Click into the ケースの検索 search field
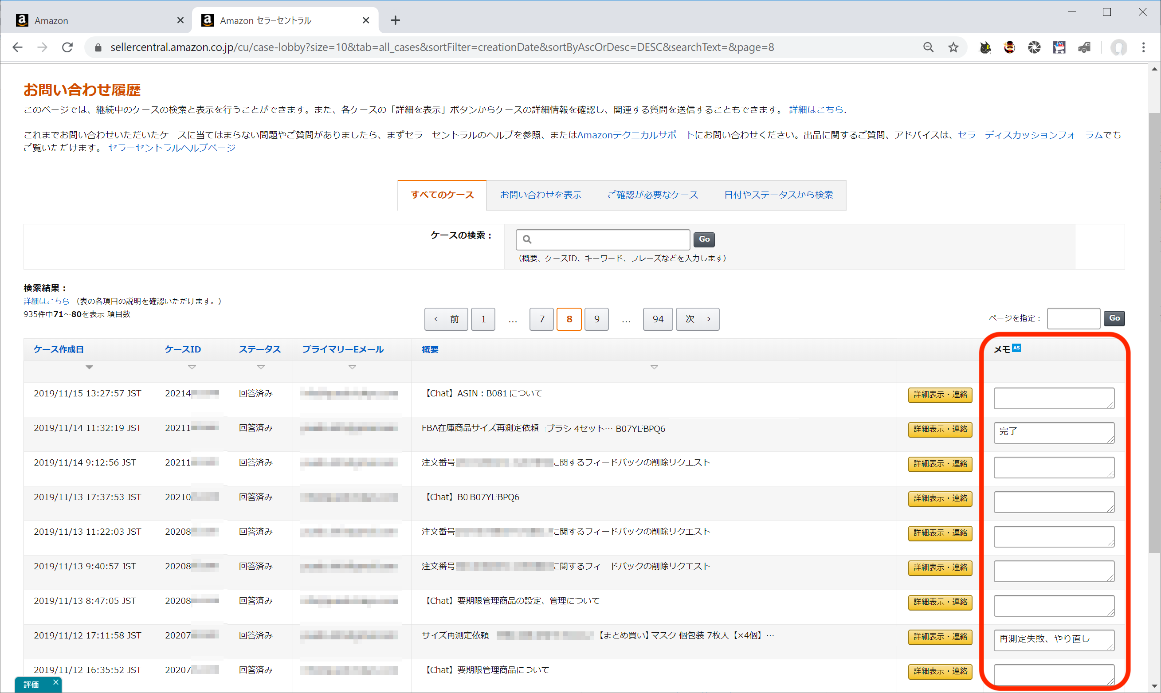 (607, 239)
